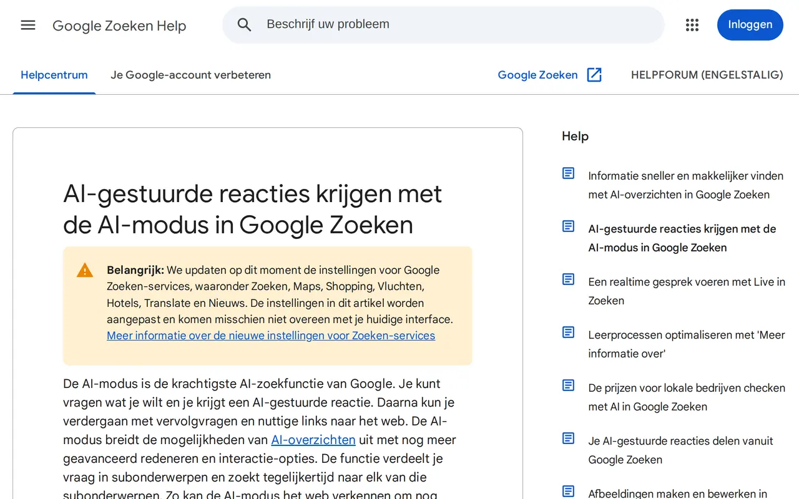Click the bold 'Belangrijk:' text
Screen dimensions: 799x499
135,270
